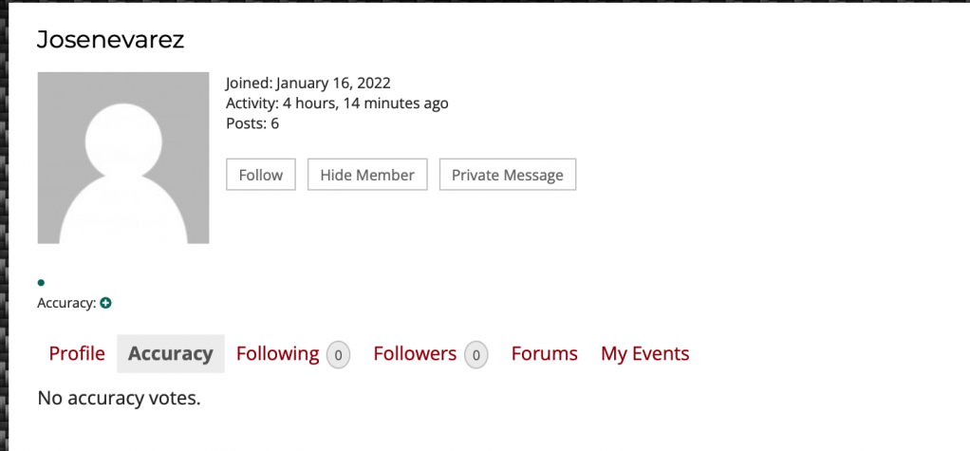Click the Posts: 6 count text
970x451 pixels.
(252, 123)
